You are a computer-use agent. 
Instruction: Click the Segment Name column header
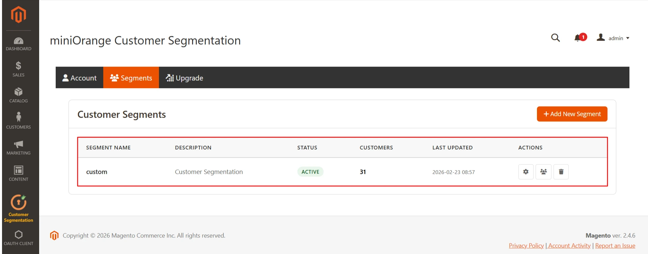pyautogui.click(x=108, y=148)
